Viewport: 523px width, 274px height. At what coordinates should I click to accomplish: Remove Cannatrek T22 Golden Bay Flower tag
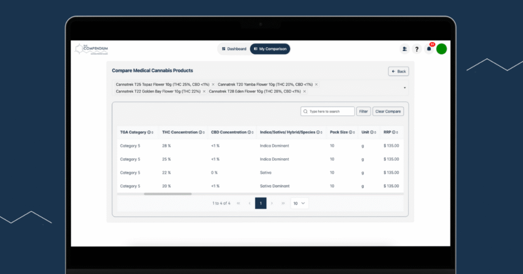[204, 92]
